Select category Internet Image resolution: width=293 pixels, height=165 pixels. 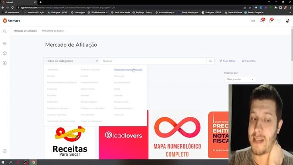(118, 95)
